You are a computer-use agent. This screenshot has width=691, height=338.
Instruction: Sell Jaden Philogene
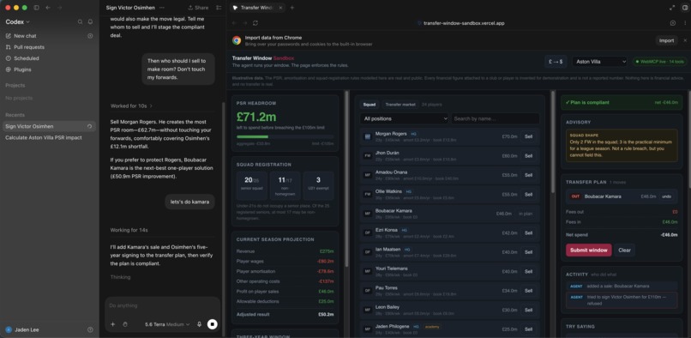528,329
